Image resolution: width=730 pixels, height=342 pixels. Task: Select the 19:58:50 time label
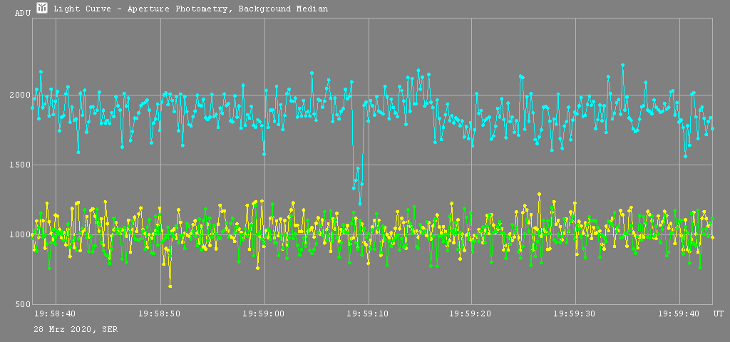pyautogui.click(x=160, y=313)
